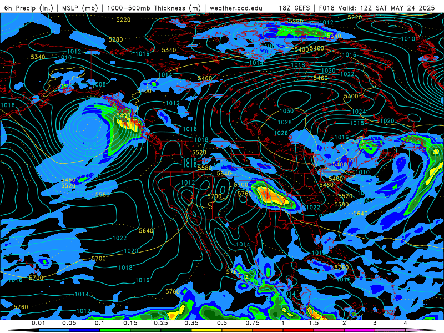Click the '6h Precip (in.)' header text
The height and width of the screenshot is (333, 444).
tap(29, 8)
